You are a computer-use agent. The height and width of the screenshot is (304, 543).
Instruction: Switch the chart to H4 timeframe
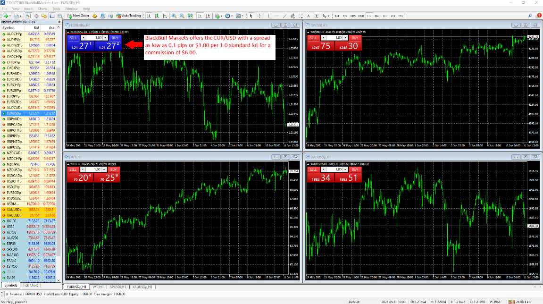point(376,16)
